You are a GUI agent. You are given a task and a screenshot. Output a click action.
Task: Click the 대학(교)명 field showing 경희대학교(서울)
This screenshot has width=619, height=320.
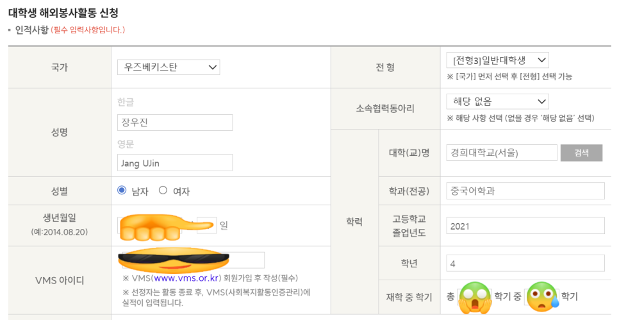502,153
